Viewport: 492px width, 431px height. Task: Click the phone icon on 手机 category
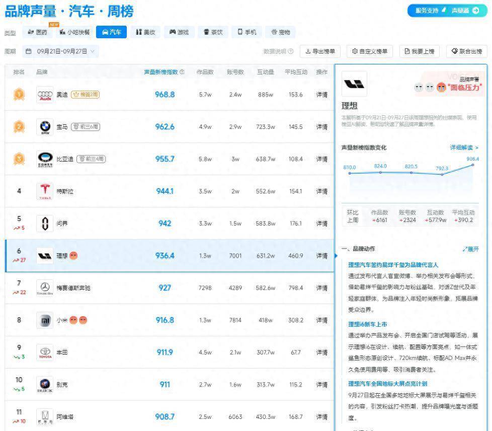click(x=239, y=32)
